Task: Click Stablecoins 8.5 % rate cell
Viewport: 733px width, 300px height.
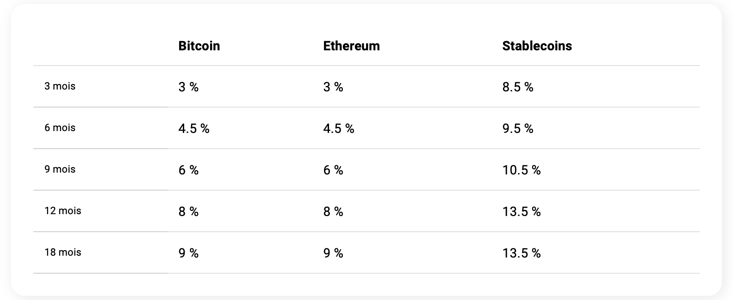Action: pyautogui.click(x=517, y=87)
